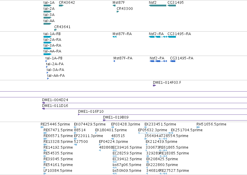Select the 483515 feature
The width and height of the screenshot is (247, 175).
click(x=113, y=139)
